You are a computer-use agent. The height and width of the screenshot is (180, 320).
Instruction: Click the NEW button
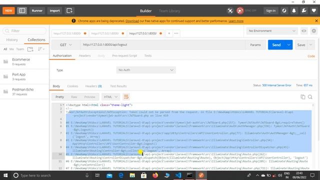[8, 10]
